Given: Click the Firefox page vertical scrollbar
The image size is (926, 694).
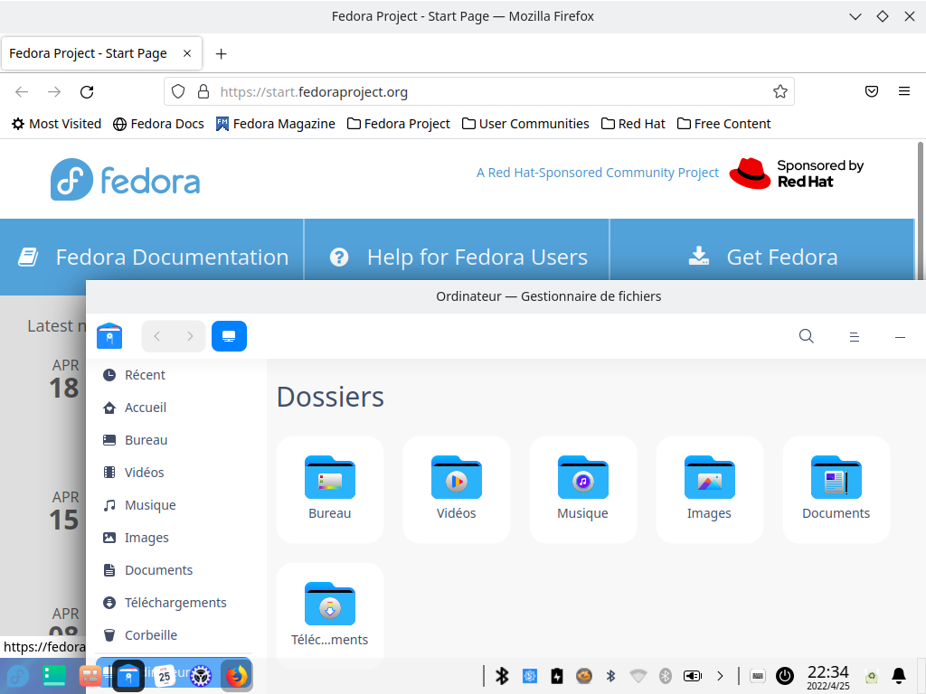Looking at the screenshot, I should [x=921, y=210].
